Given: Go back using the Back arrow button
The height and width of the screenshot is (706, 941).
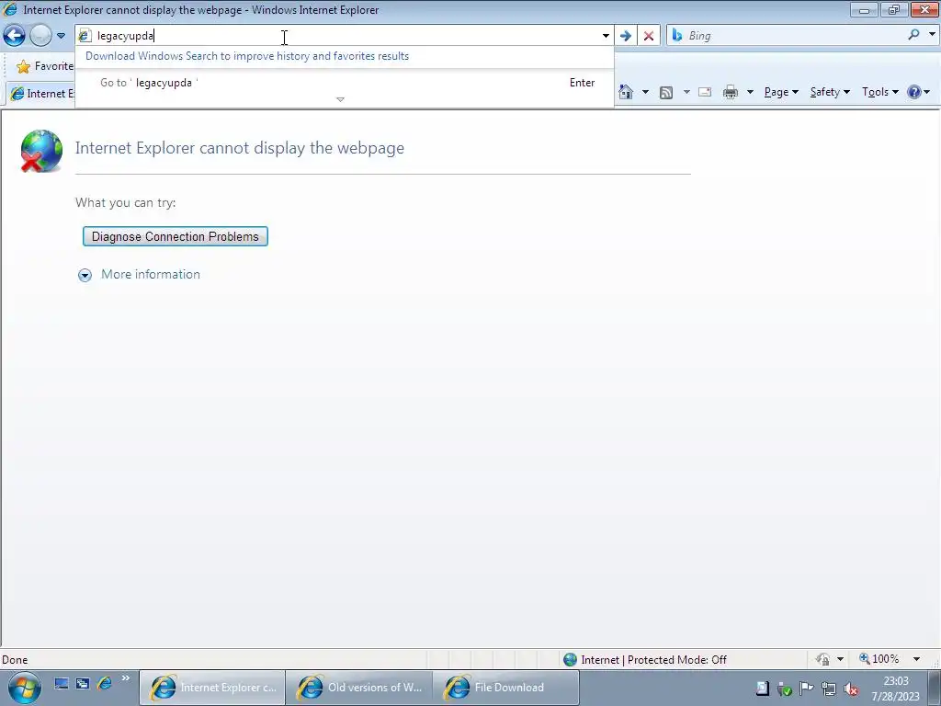Looking at the screenshot, I should (15, 36).
